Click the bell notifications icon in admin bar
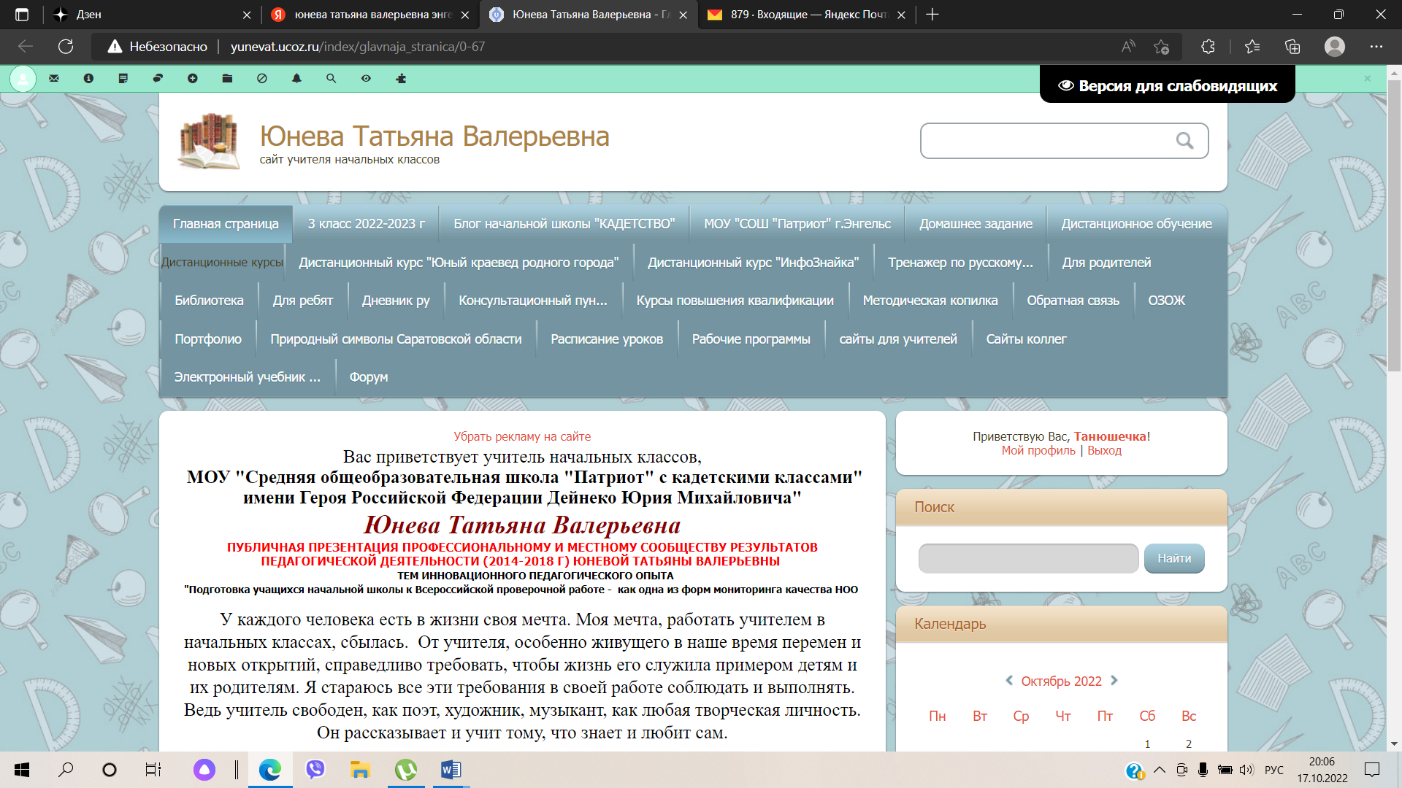 [296, 79]
